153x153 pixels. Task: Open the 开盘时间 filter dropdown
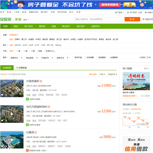(47, 58)
